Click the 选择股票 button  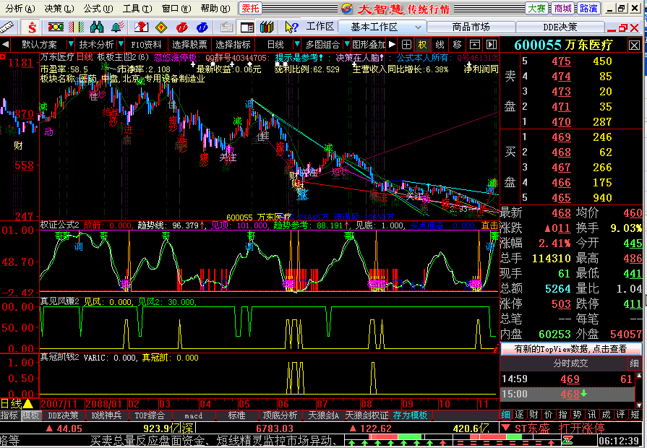pos(189,44)
